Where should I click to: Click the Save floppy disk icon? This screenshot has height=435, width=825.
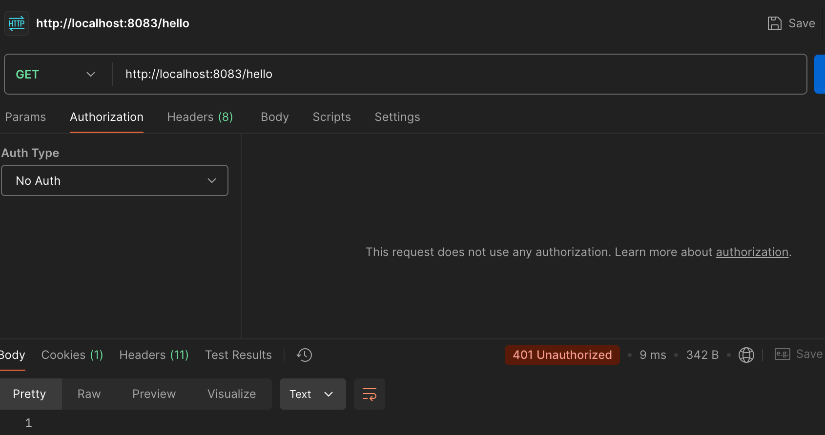coord(774,23)
